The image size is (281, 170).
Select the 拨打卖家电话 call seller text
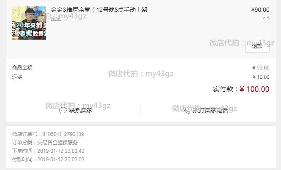[211, 110]
